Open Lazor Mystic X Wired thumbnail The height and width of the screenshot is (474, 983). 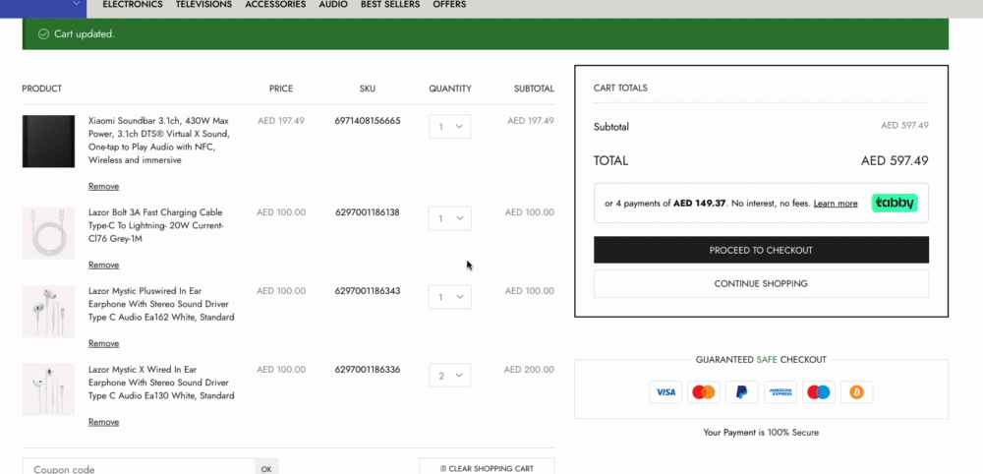(x=48, y=389)
